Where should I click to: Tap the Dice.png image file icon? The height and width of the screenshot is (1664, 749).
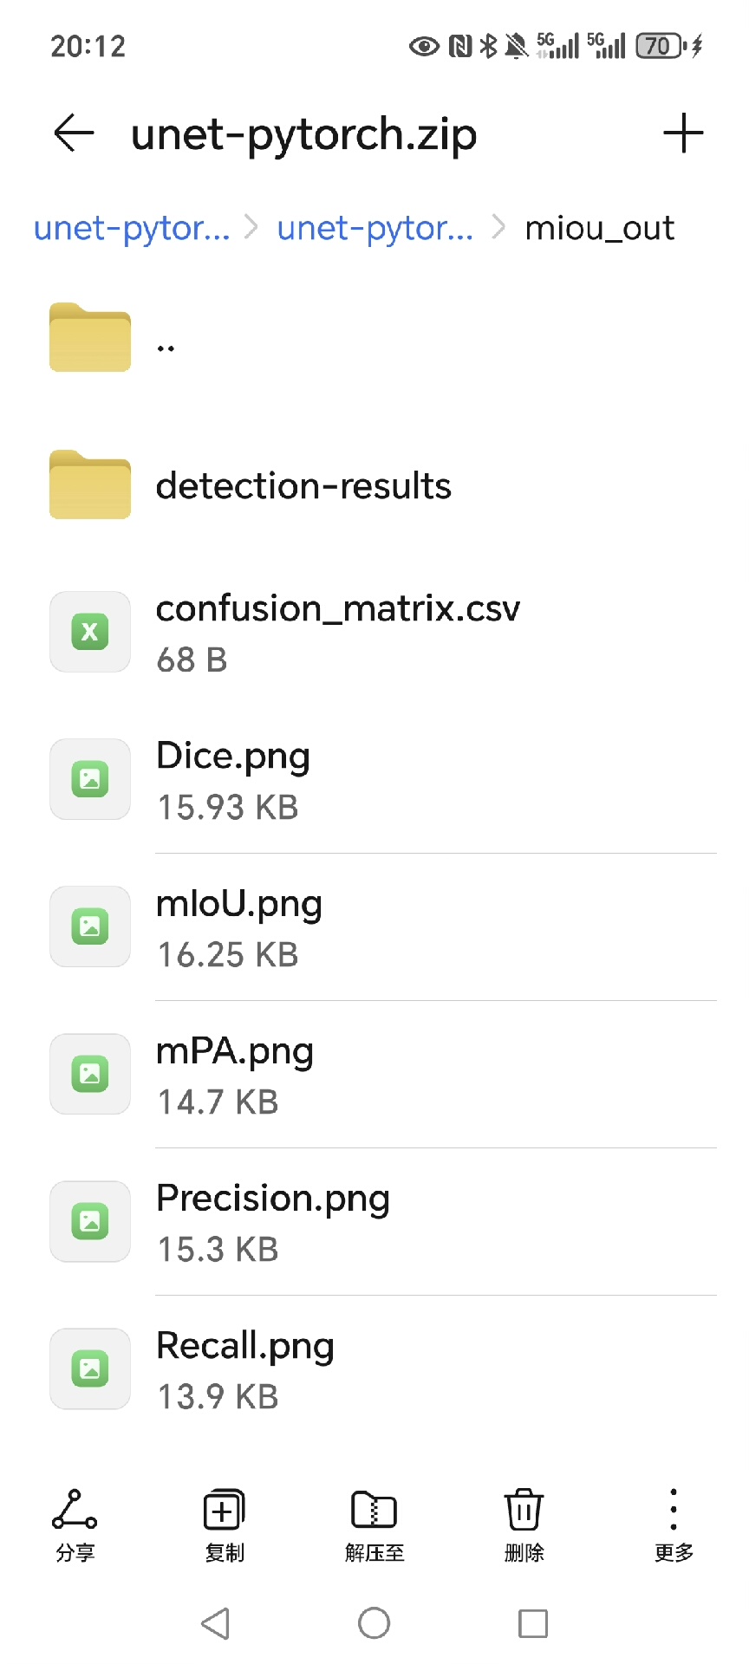tap(90, 779)
